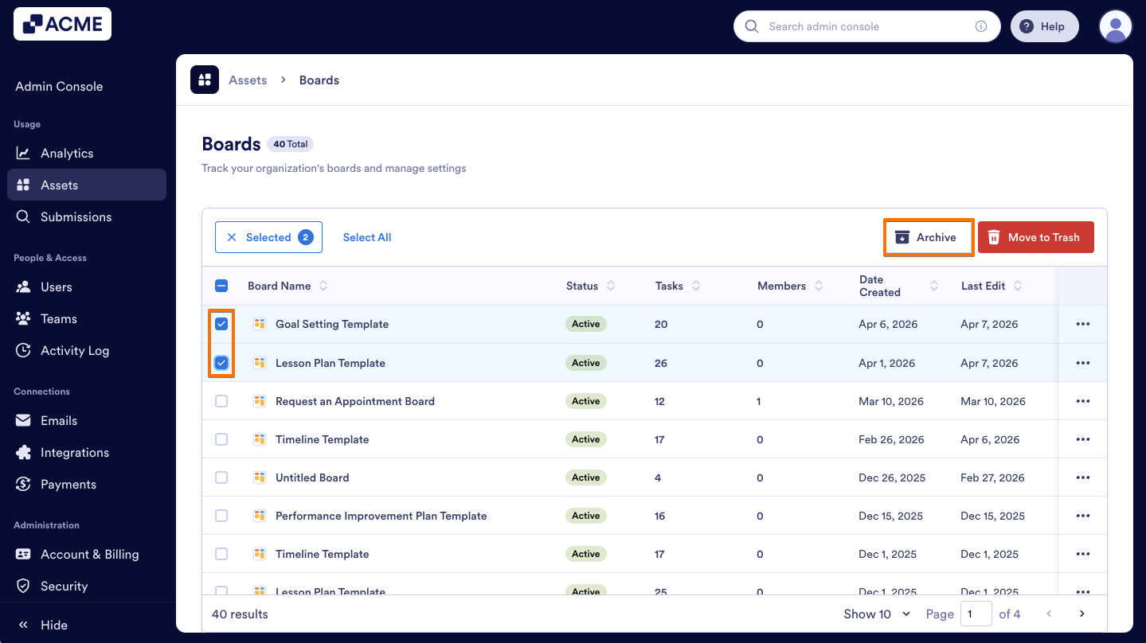Image resolution: width=1146 pixels, height=643 pixels.
Task: Navigate to the Boards breadcrumb tab
Action: pos(319,80)
